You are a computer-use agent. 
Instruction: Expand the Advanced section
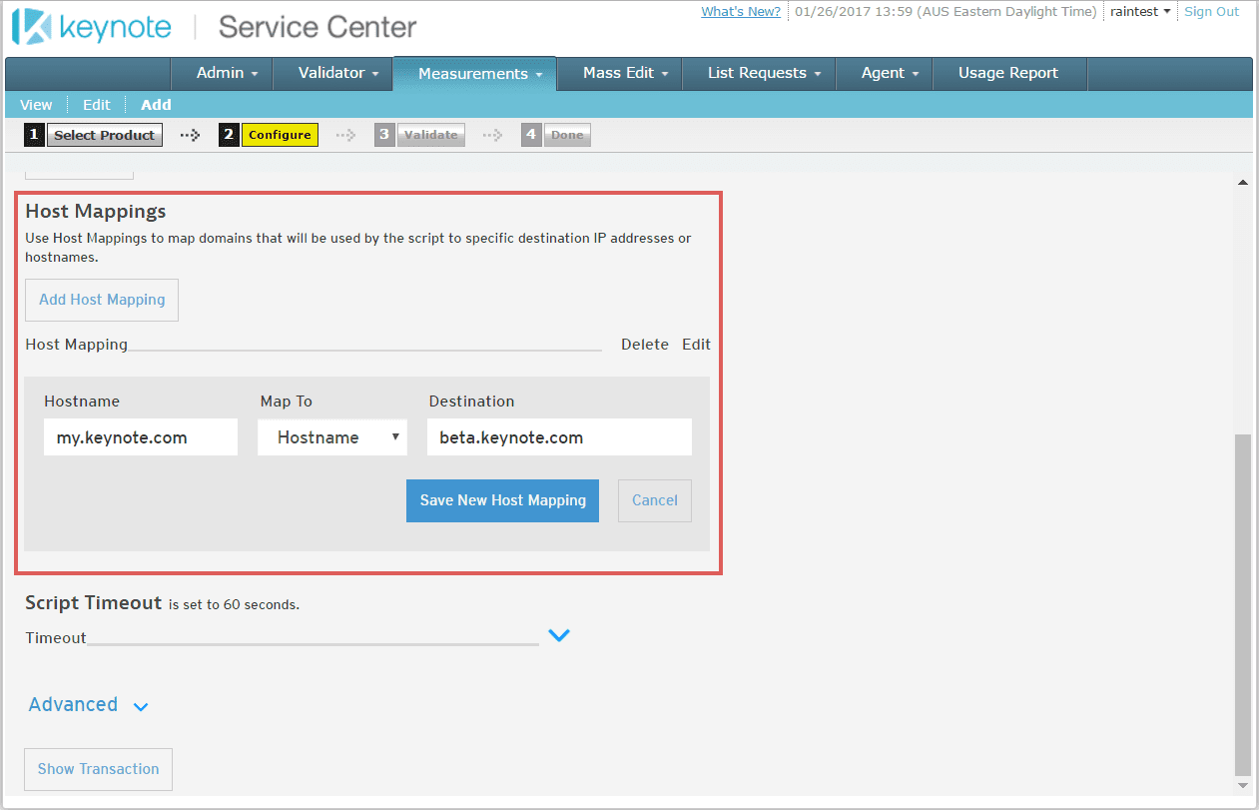88,705
